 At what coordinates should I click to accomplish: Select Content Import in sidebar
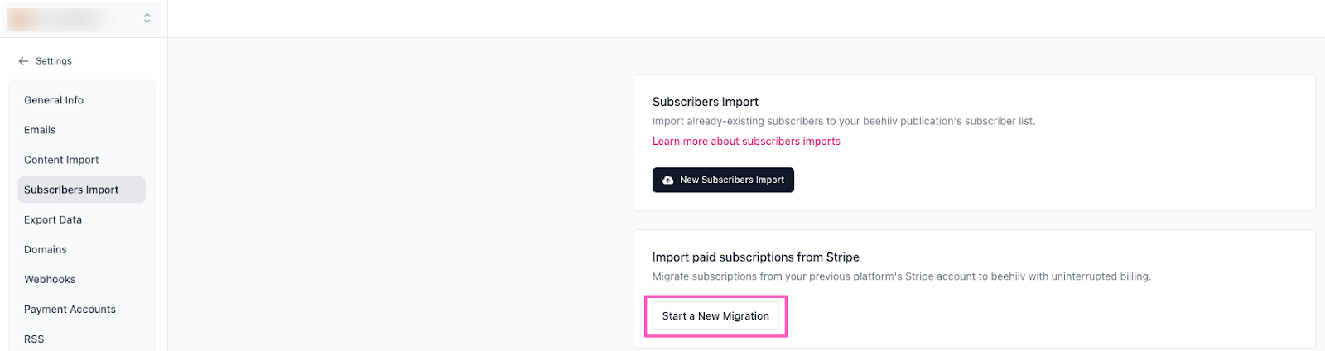[61, 160]
